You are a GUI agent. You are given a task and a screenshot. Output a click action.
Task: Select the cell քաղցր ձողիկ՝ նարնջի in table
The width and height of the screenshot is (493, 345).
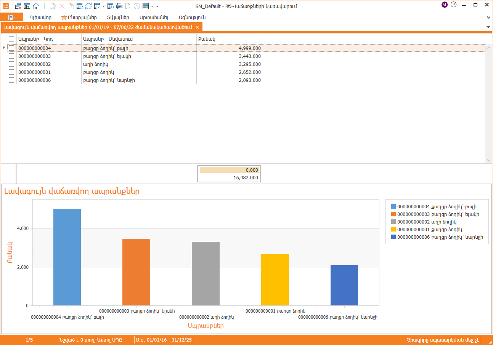[139, 80]
